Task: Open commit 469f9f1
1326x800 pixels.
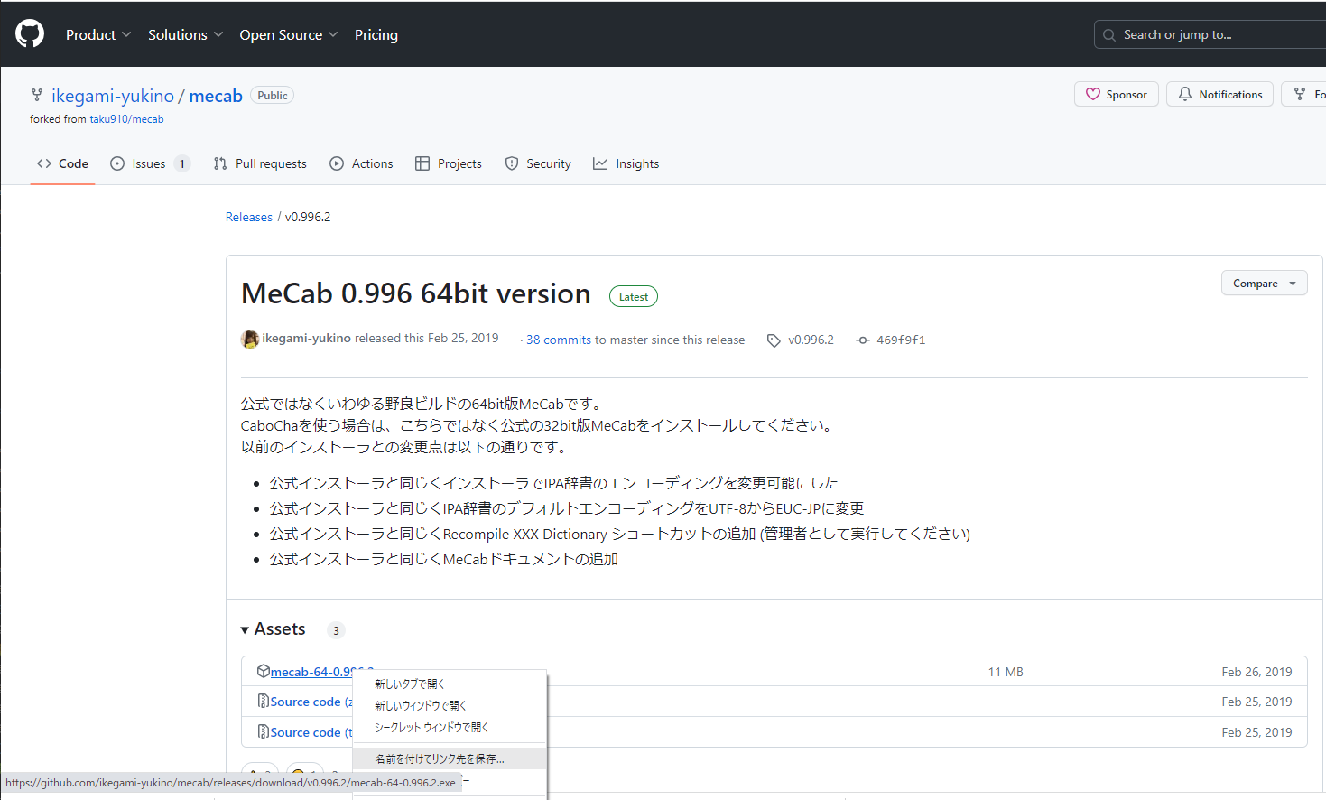Action: [901, 340]
